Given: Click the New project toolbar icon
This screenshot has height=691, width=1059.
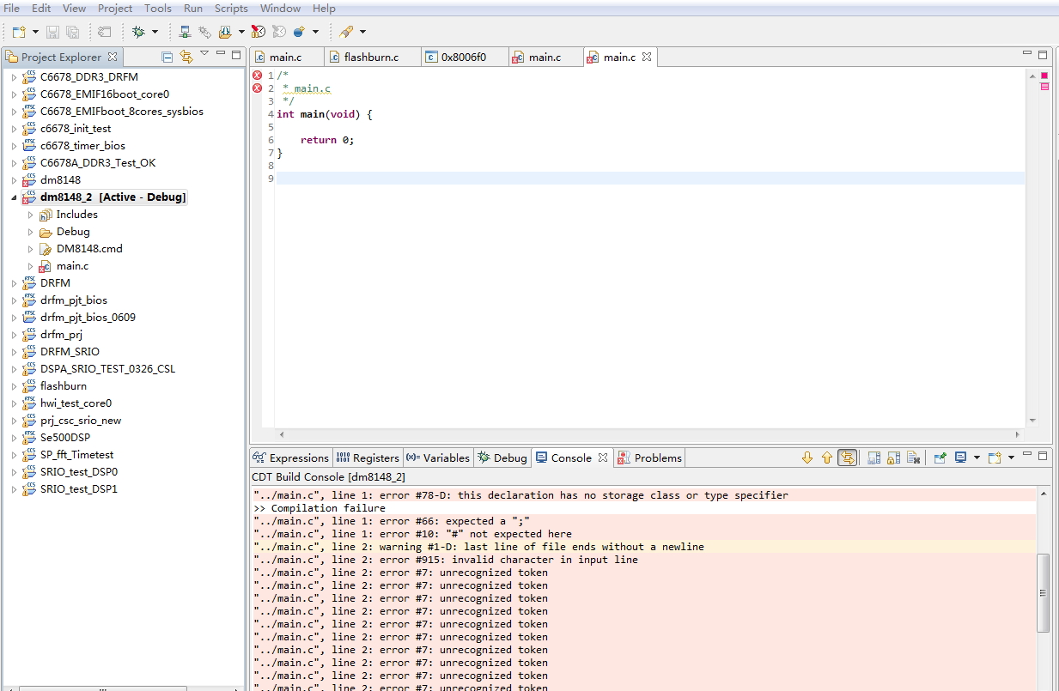Looking at the screenshot, I should [x=19, y=32].
